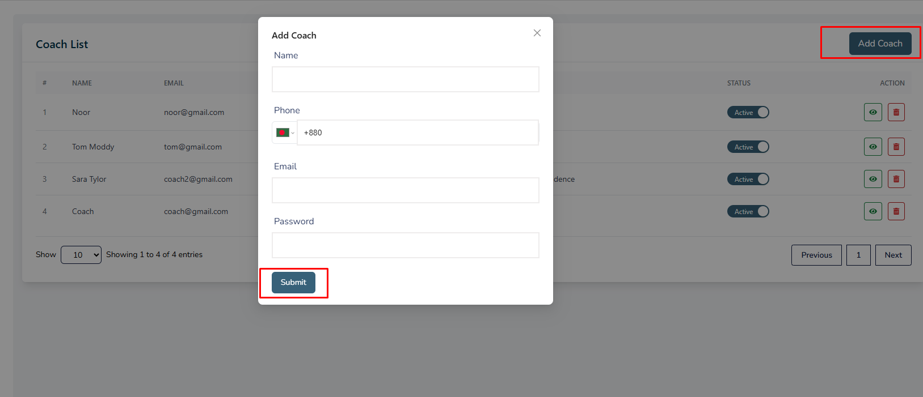The width and height of the screenshot is (923, 397).
Task: Open the country flag code dropdown
Action: click(285, 133)
